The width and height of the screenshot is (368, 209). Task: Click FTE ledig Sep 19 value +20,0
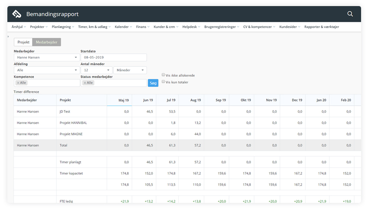[x=222, y=201]
